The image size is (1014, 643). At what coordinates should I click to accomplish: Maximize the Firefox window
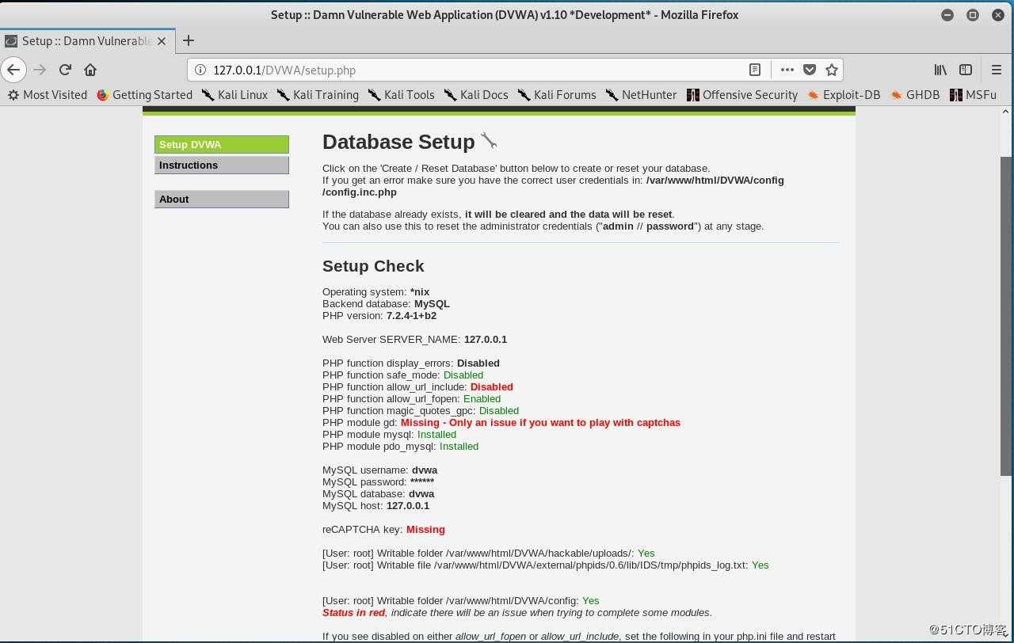pyautogui.click(x=973, y=14)
